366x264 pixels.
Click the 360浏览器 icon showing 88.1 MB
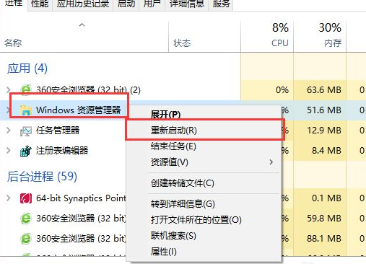26,239
